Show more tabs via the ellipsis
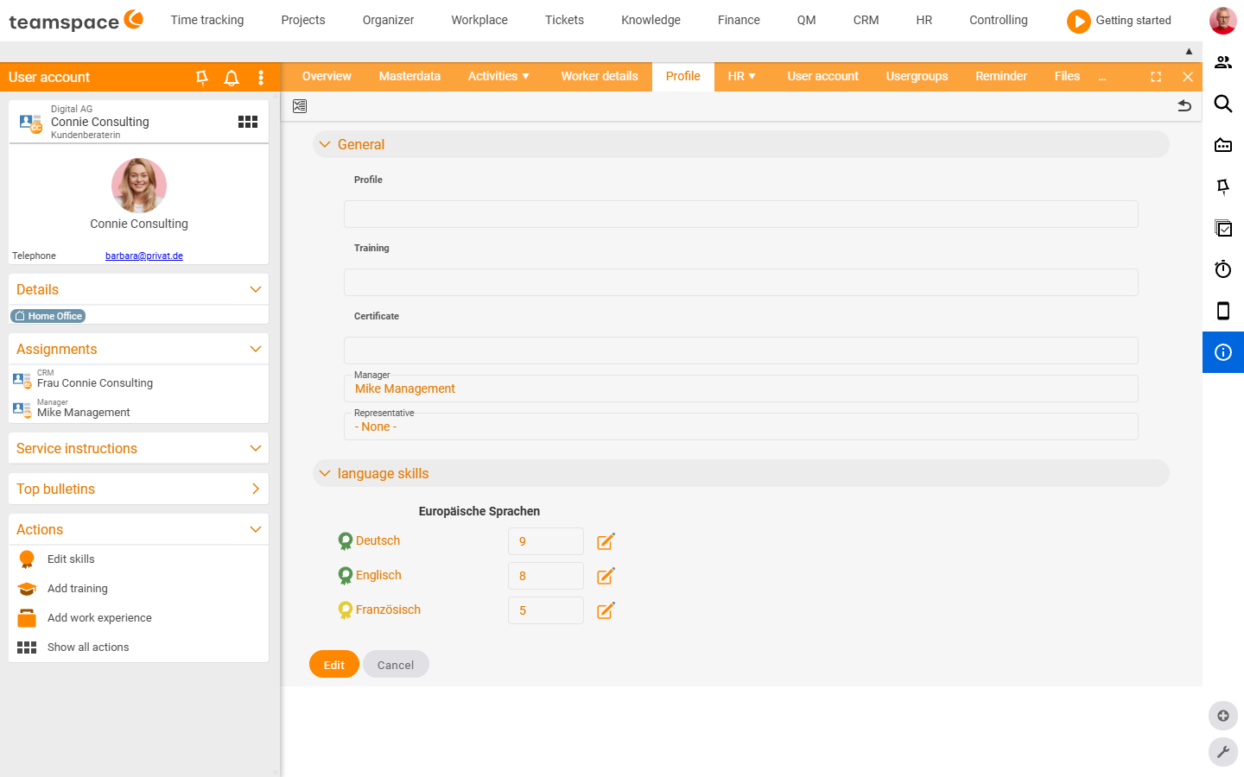The width and height of the screenshot is (1244, 777). point(1102,77)
